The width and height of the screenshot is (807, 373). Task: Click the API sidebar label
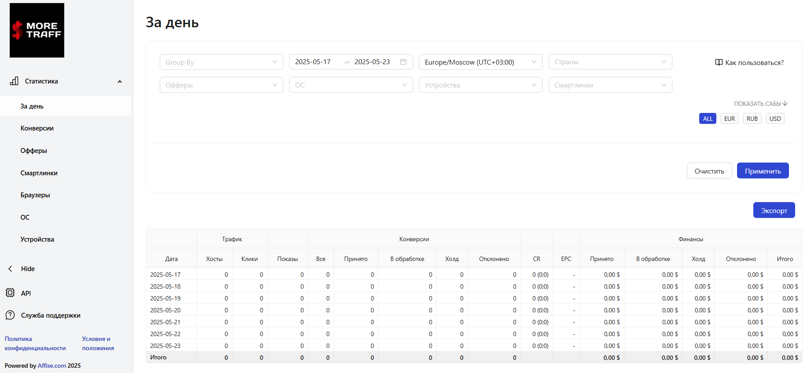(x=26, y=293)
